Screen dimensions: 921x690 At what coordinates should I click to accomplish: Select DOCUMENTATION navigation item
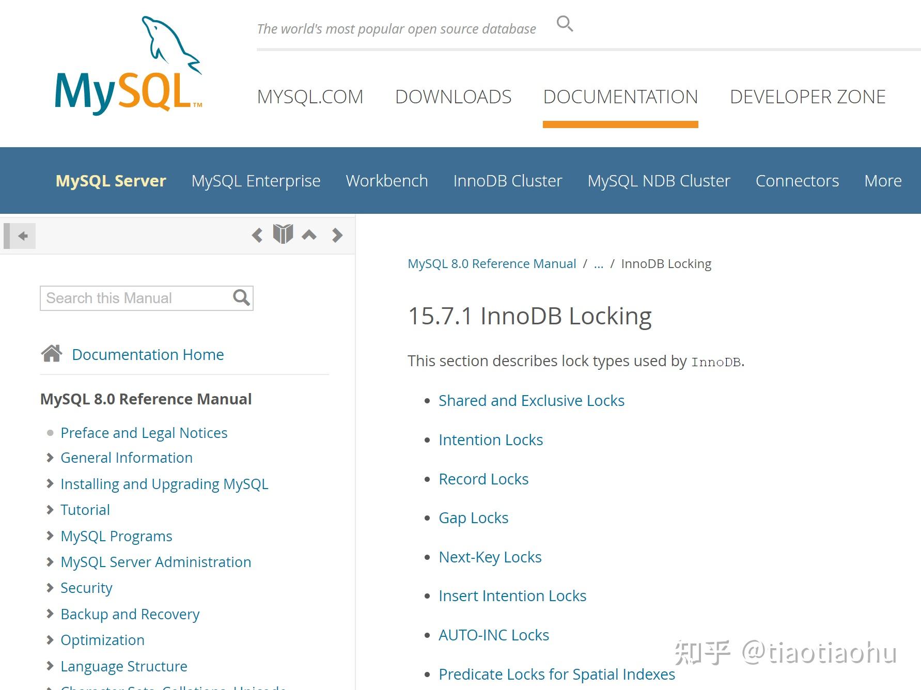coord(620,97)
